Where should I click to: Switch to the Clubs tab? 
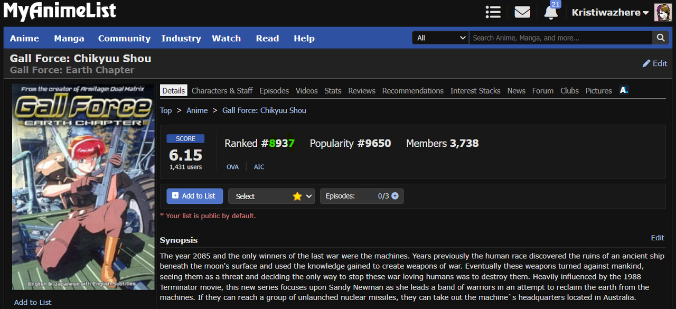coord(569,90)
